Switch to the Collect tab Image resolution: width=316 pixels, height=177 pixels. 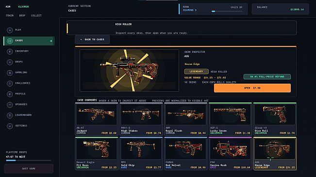coord(36,15)
